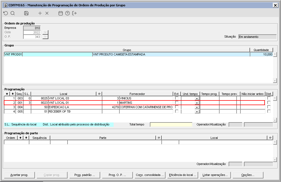The image size is (281, 182).
Task: Add a new record with plus icon
Action: point(40,13)
